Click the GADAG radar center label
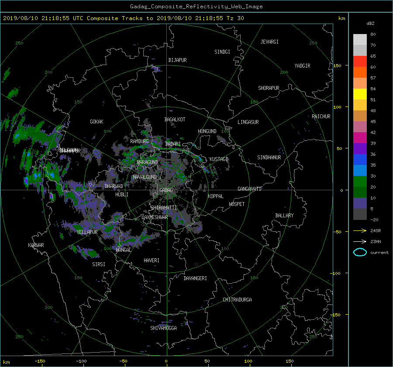 tap(166, 190)
